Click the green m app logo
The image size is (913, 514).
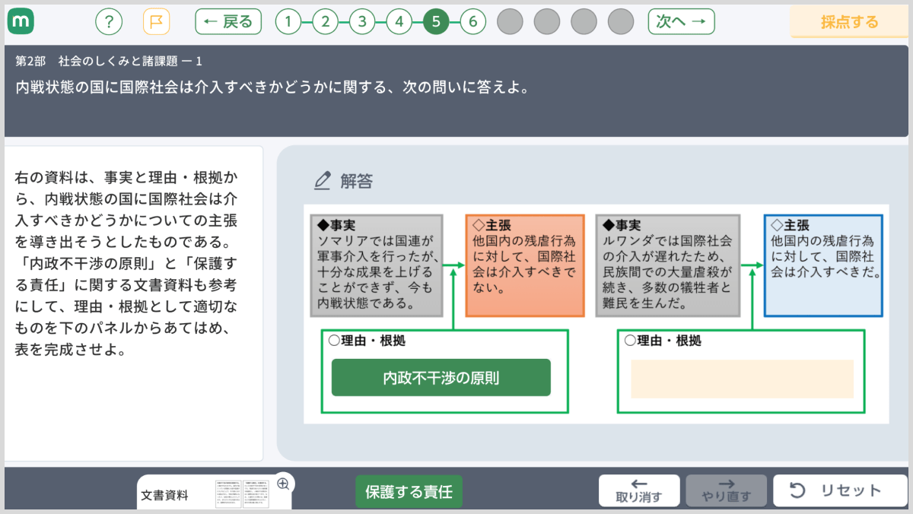[x=21, y=22]
